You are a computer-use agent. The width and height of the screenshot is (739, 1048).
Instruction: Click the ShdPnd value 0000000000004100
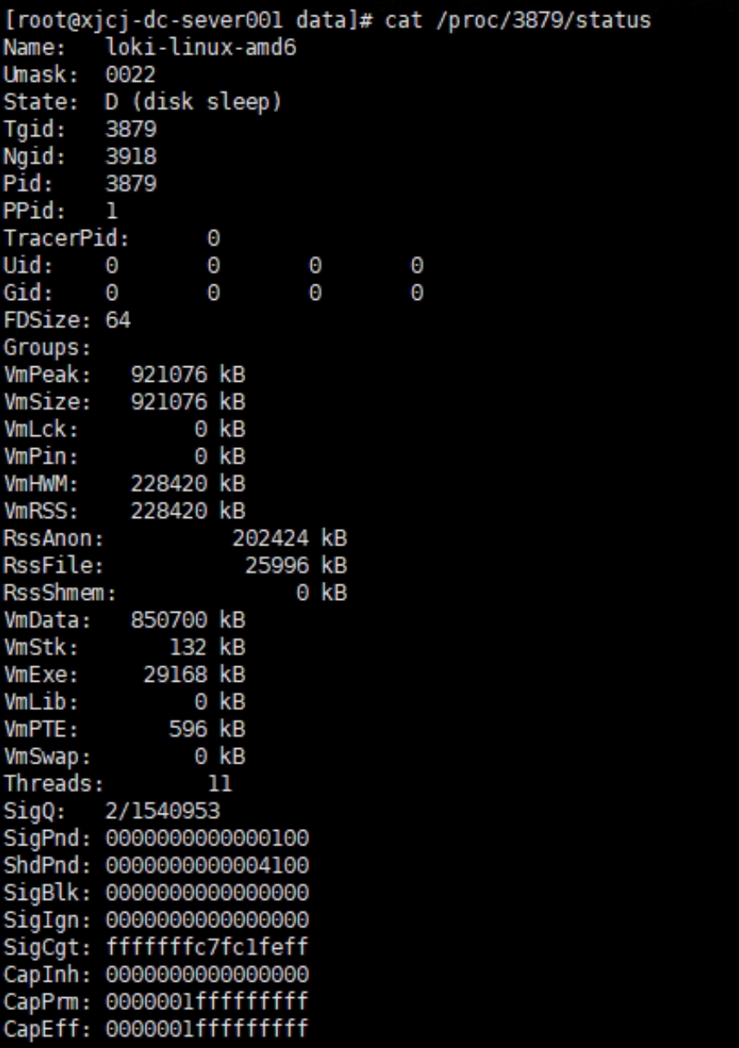207,865
